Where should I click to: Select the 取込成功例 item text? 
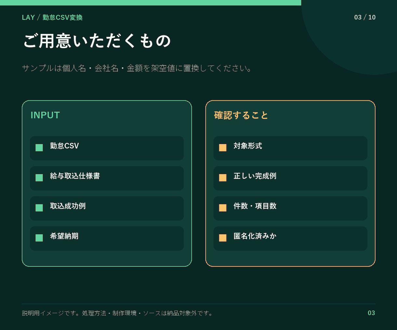tap(68, 206)
